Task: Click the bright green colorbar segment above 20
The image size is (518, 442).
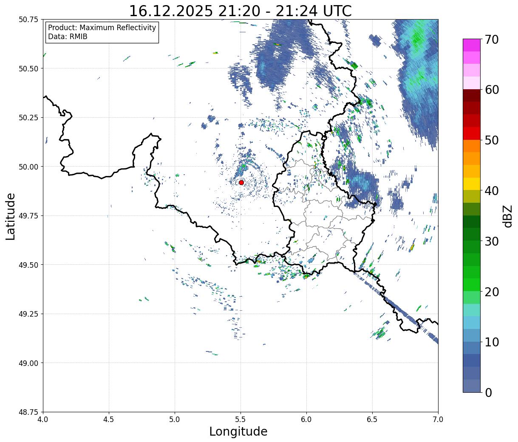Action: tap(471, 285)
